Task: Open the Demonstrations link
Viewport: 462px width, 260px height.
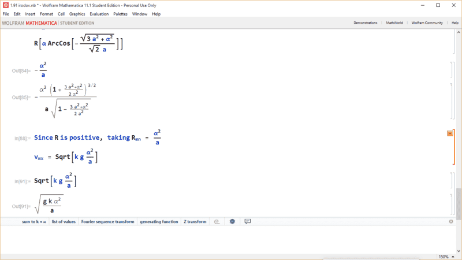Action: (365, 23)
